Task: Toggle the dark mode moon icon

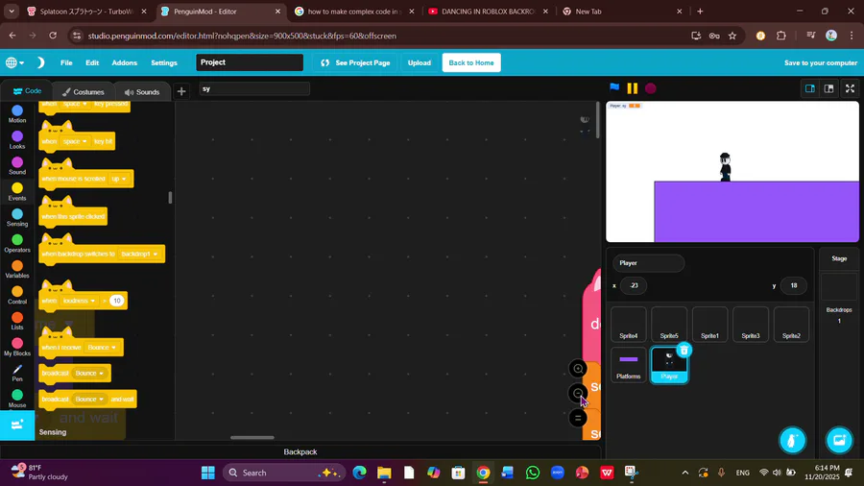Action: pyautogui.click(x=40, y=62)
